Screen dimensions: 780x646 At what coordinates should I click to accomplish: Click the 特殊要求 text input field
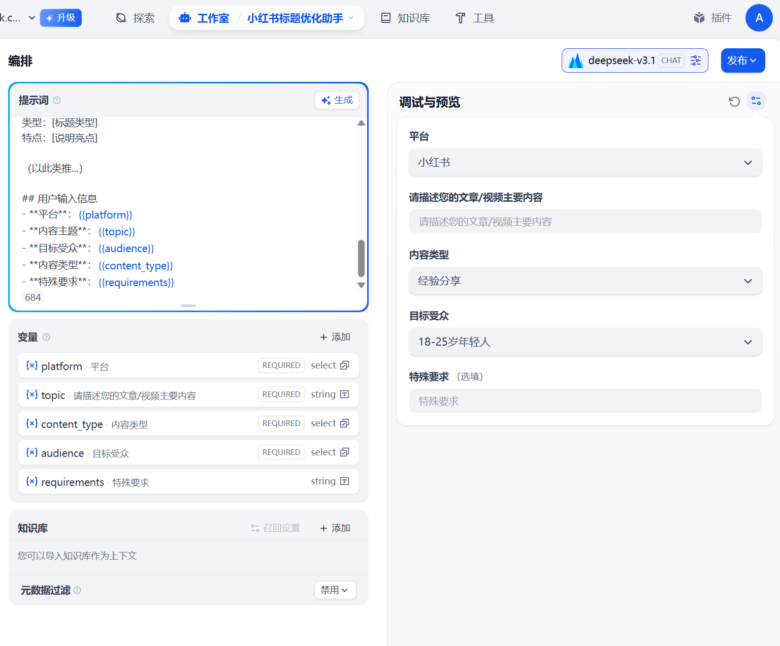pyautogui.click(x=585, y=401)
